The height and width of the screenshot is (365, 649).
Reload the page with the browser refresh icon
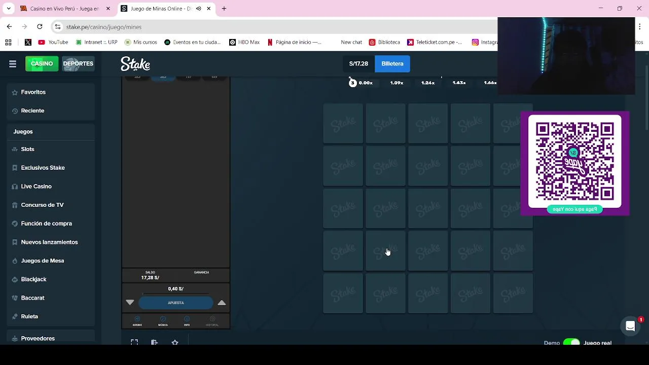[x=40, y=26]
